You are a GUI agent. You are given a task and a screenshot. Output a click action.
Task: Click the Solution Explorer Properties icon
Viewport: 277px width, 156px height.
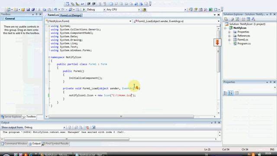point(226,19)
